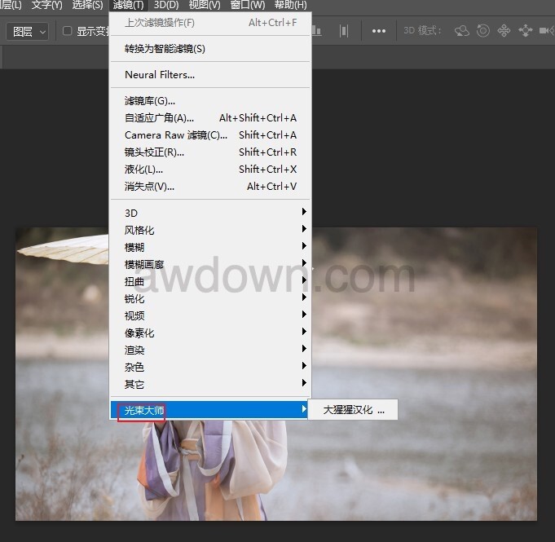Select the 3D rotate object icon
555x542 pixels.
(x=462, y=31)
